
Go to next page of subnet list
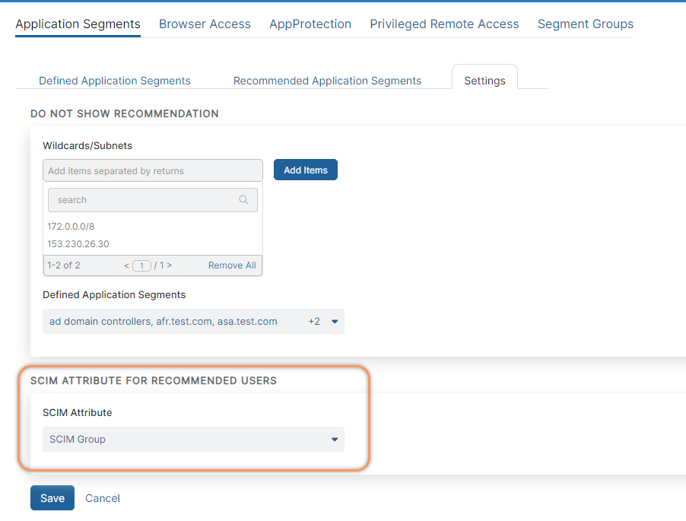169,265
